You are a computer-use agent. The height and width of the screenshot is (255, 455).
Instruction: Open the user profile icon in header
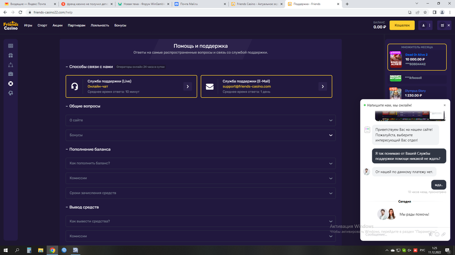424,25
